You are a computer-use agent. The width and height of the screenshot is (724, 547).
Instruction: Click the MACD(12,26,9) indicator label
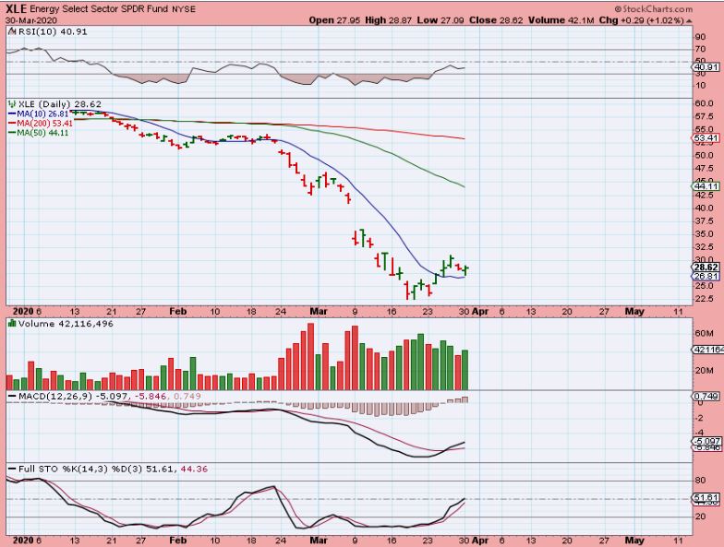click(x=55, y=397)
